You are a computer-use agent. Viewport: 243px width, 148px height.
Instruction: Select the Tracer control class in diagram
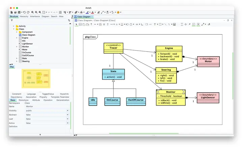(x=113, y=48)
